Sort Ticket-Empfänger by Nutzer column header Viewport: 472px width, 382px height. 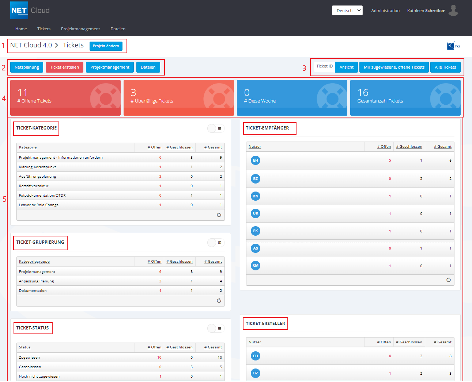255,147
